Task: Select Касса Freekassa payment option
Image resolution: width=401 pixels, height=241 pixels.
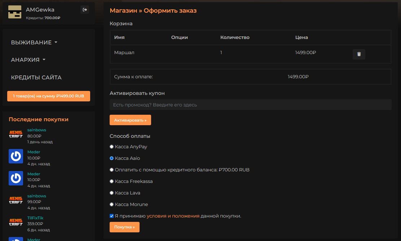Action: 111,181
